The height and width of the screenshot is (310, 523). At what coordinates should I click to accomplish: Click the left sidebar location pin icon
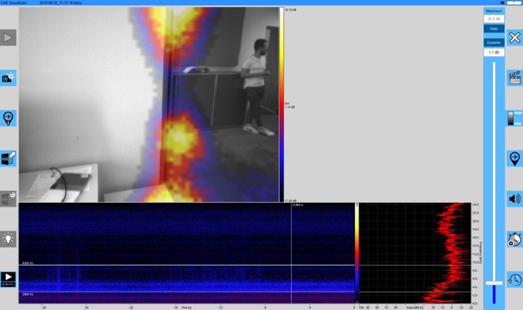point(8,118)
